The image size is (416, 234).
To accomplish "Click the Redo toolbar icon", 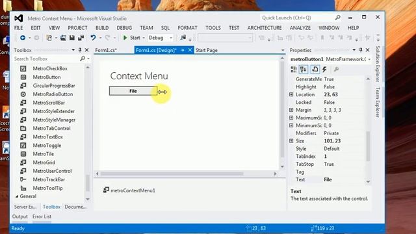I will pos(107,38).
